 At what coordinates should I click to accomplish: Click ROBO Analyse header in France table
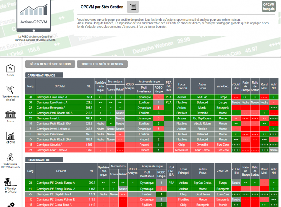tap(130, 86)
